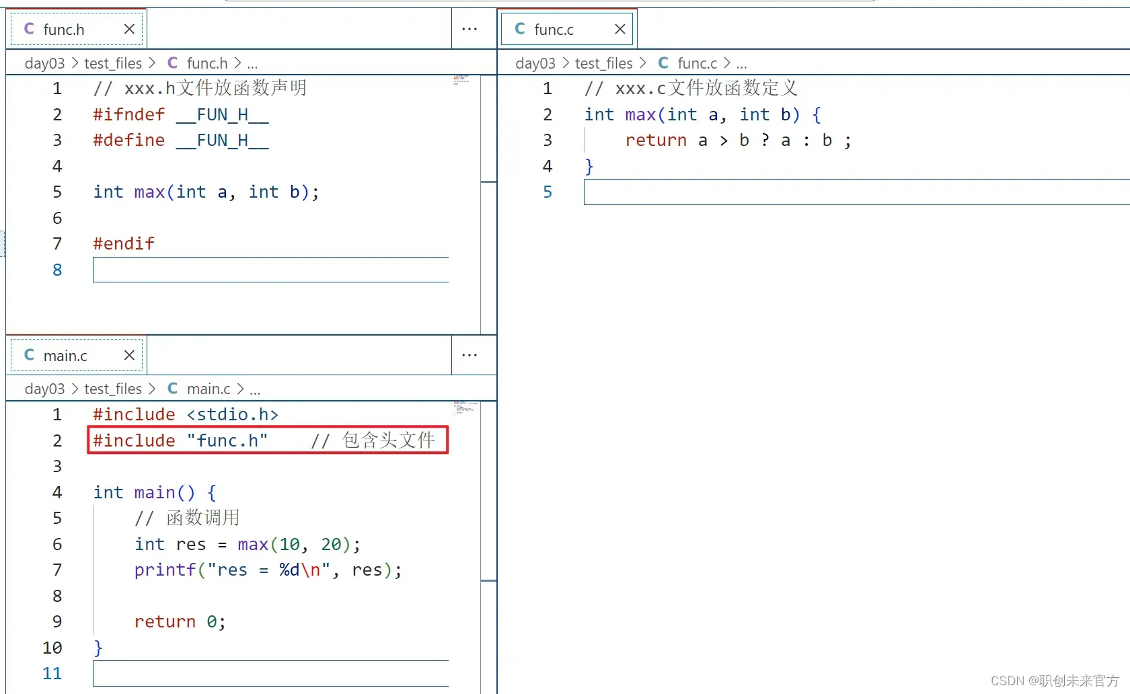
Task: Click the printf statement in main.c
Action: tap(268, 570)
